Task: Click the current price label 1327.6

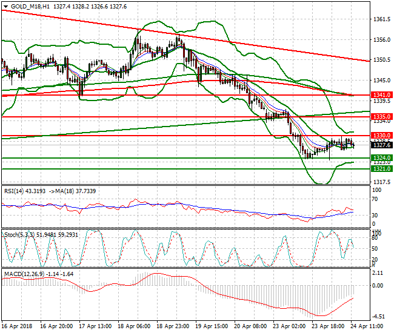Action: coord(382,145)
